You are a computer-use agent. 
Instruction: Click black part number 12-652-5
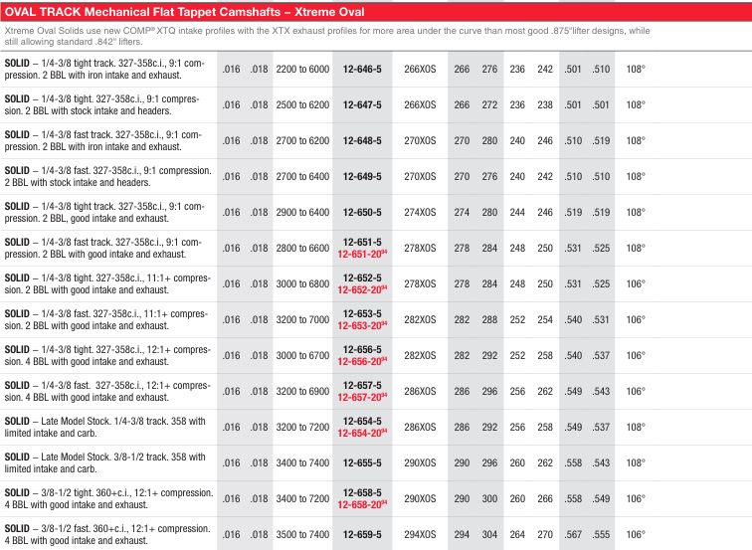point(362,278)
